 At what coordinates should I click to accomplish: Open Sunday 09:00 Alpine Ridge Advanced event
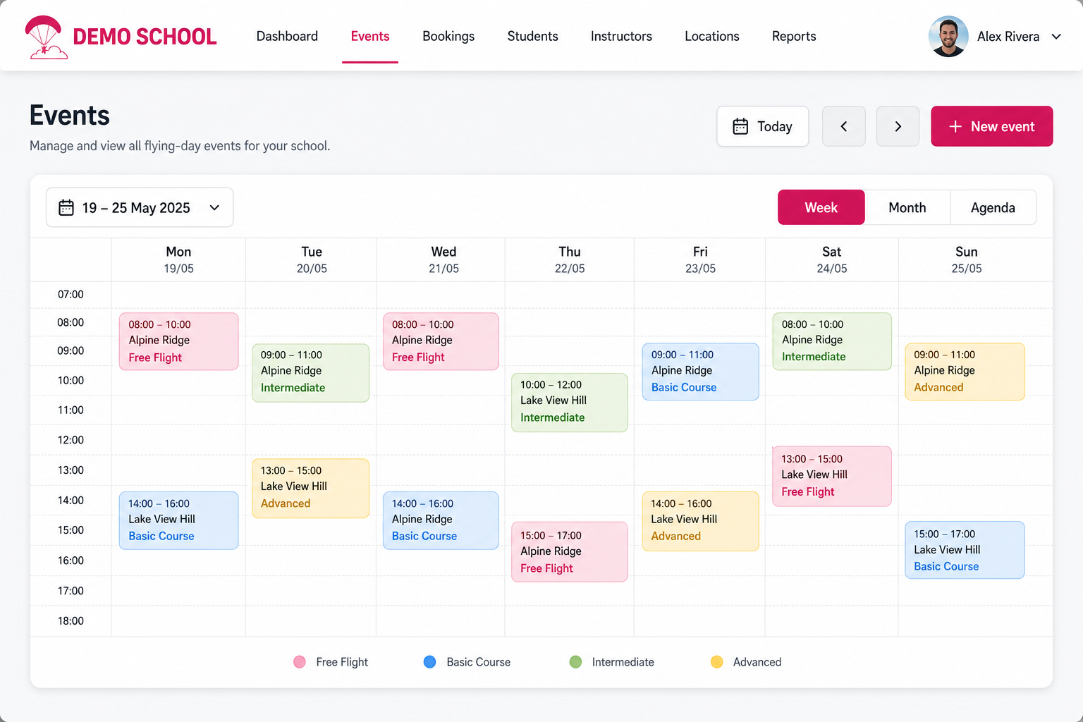965,372
